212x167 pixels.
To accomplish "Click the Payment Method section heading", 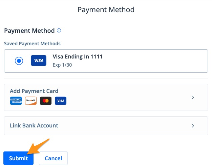I will [29, 31].
